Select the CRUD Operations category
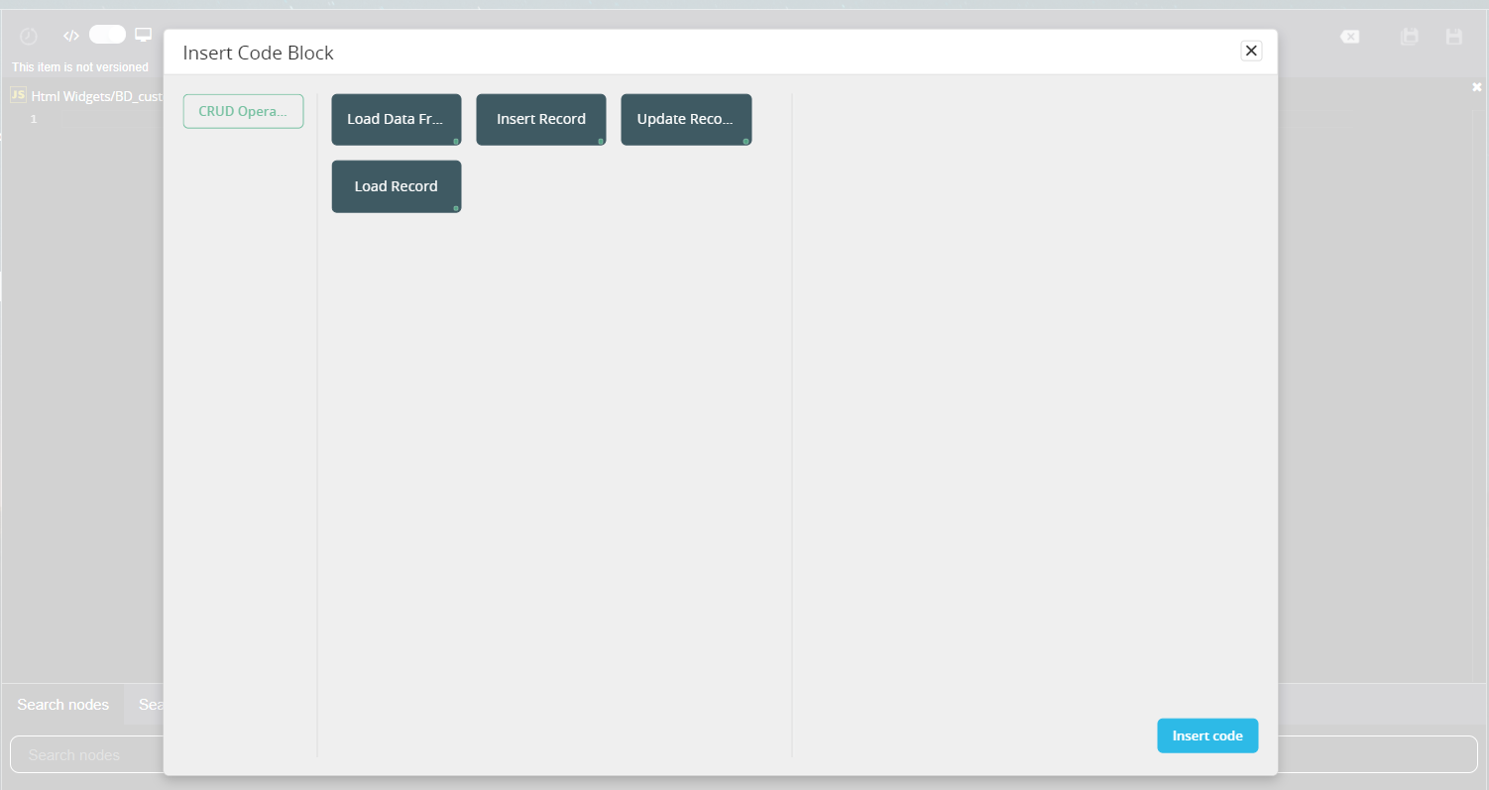The height and width of the screenshot is (790, 1489). [243, 112]
